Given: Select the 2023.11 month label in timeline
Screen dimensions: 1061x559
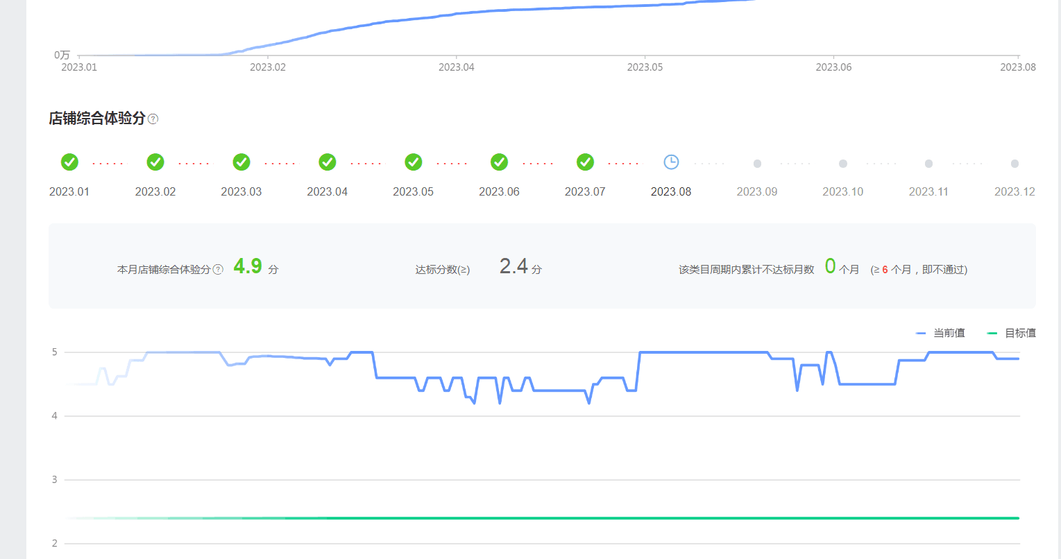Looking at the screenshot, I should [x=928, y=191].
